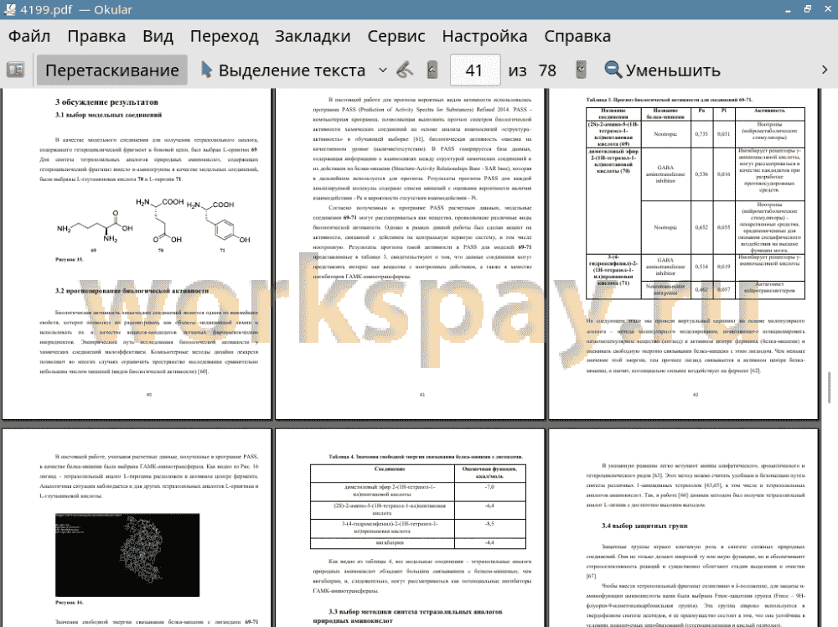Click heading '3.2 прогнозирование биологической активности'
838x627 pixels.
point(132,291)
